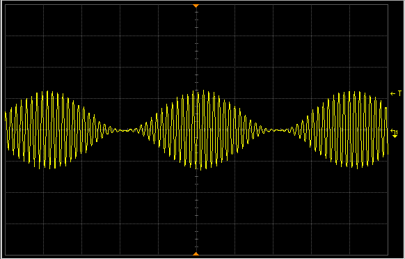
Task: Click the lowest trough of the center burst
Action: 200,168
